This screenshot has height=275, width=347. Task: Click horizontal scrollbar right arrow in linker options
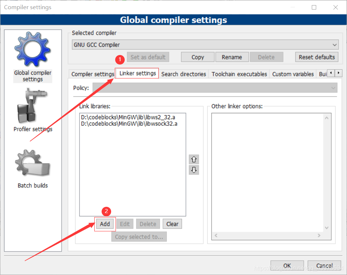click(319, 235)
